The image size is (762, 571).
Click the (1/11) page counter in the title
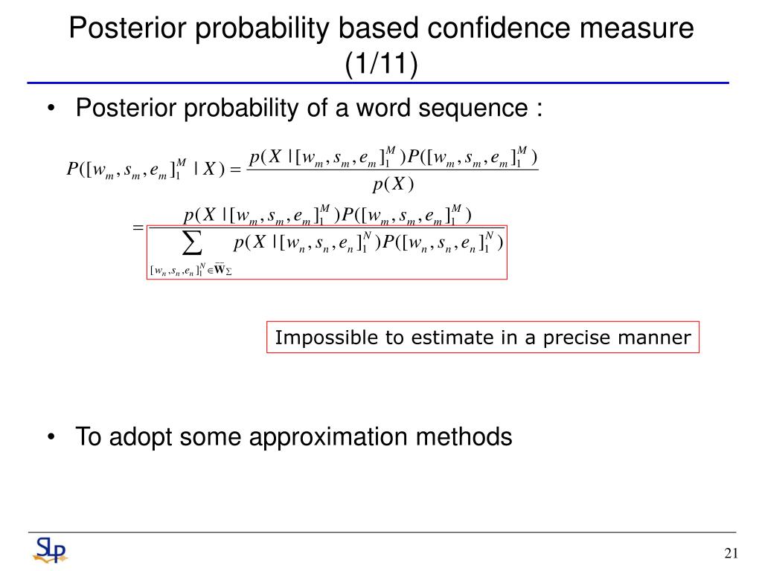[381, 63]
